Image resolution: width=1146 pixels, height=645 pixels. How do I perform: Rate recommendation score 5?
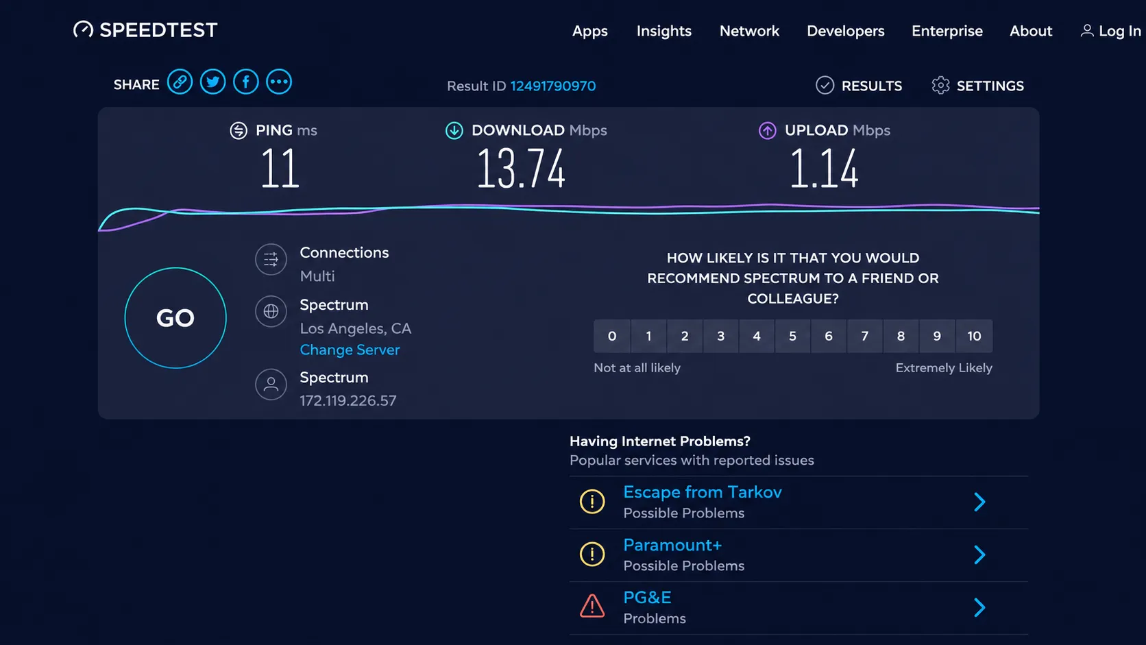coord(793,336)
